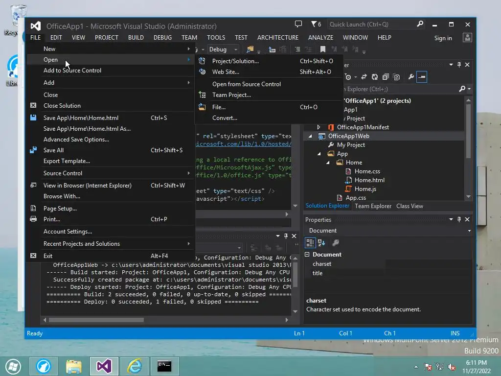This screenshot has height=376, width=501.
Task: Collapse the OfficeApp1Web project node
Action: tap(310, 136)
